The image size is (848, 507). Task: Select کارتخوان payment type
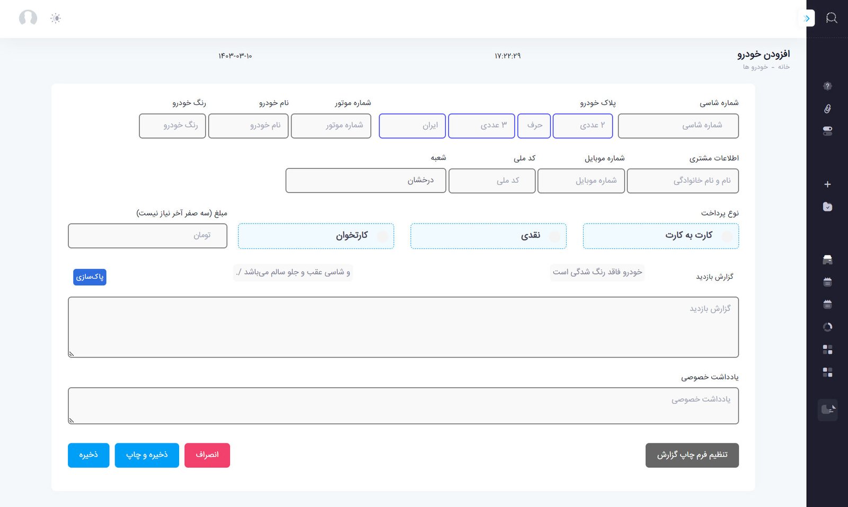click(316, 236)
